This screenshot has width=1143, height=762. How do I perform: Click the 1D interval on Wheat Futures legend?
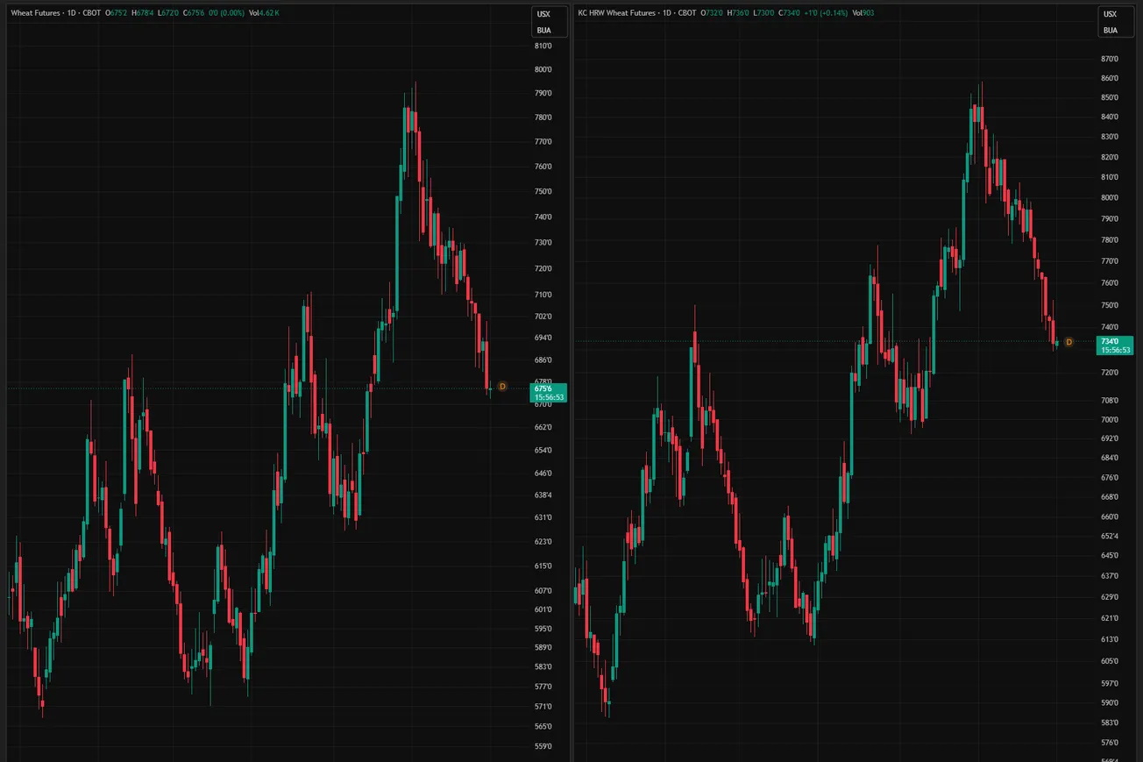tap(72, 13)
